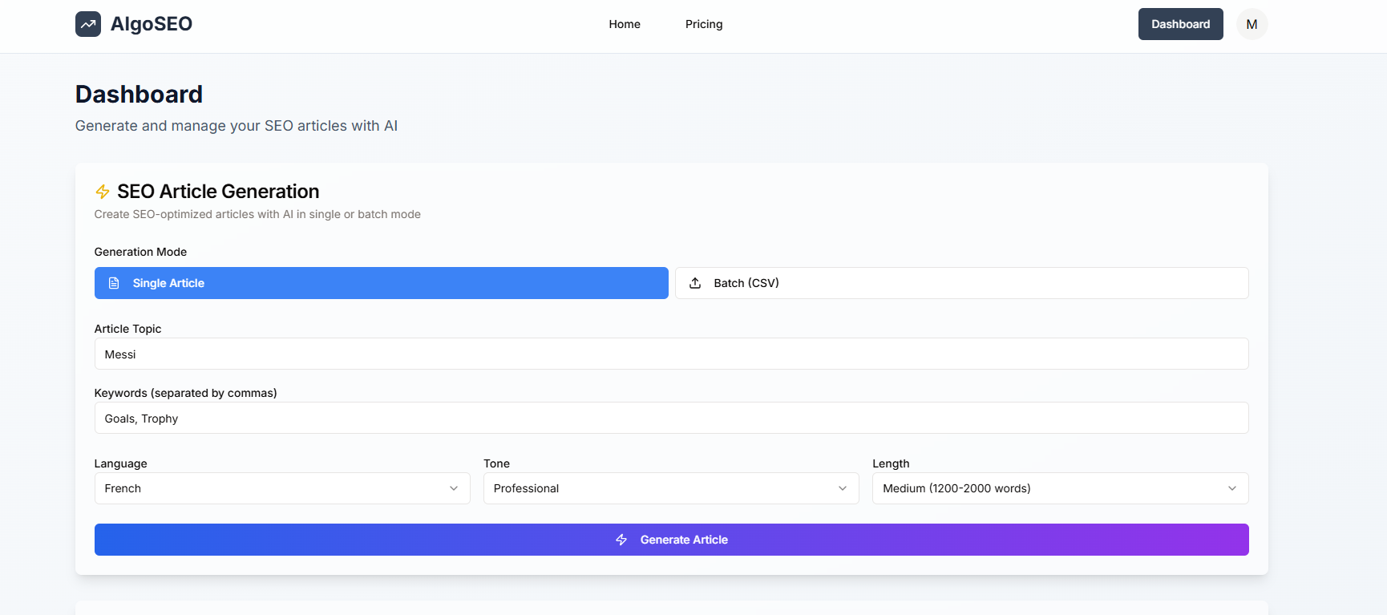Focus the Article Topic field containing Messi

pos(672,354)
